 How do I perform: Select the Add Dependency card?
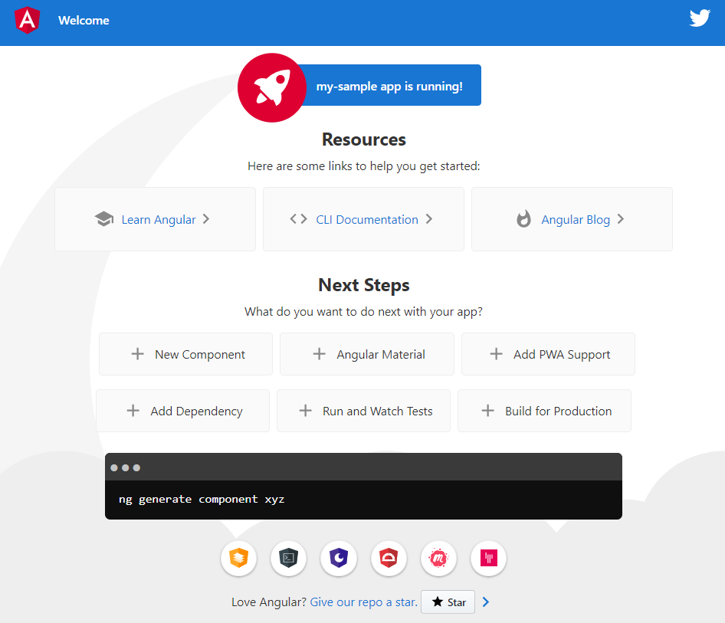tap(182, 411)
